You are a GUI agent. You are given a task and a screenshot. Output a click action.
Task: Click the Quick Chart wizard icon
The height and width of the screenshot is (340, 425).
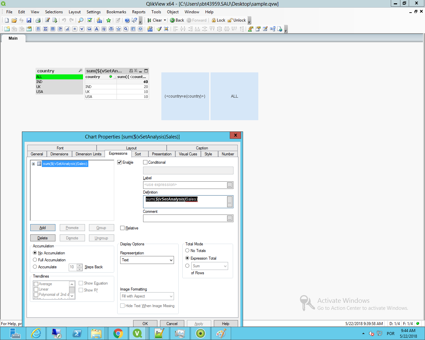(x=99, y=20)
